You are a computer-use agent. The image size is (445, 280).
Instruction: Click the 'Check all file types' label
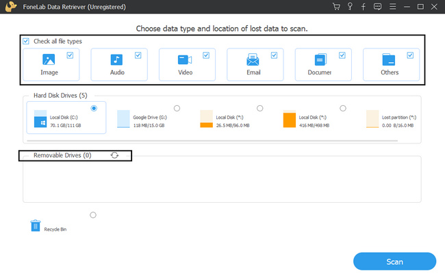(58, 42)
